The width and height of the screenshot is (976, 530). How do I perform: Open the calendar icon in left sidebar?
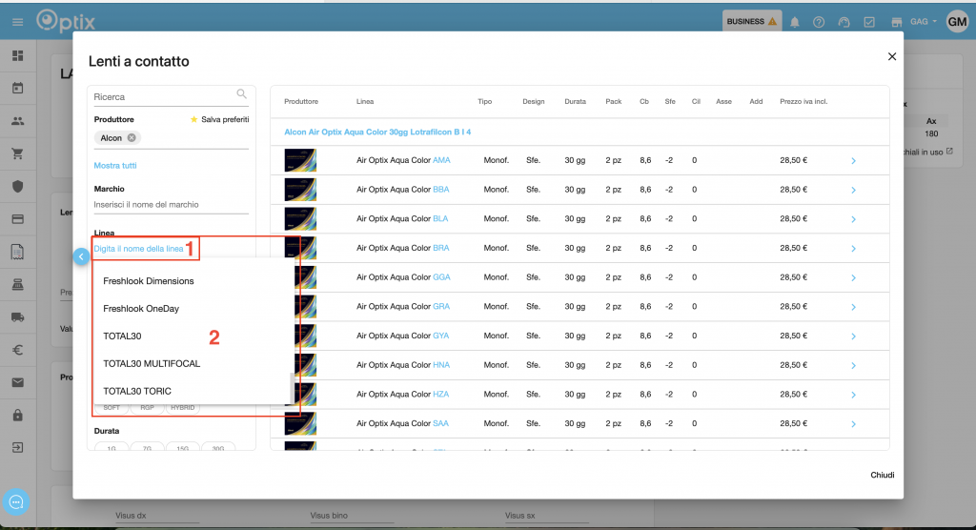(17, 89)
